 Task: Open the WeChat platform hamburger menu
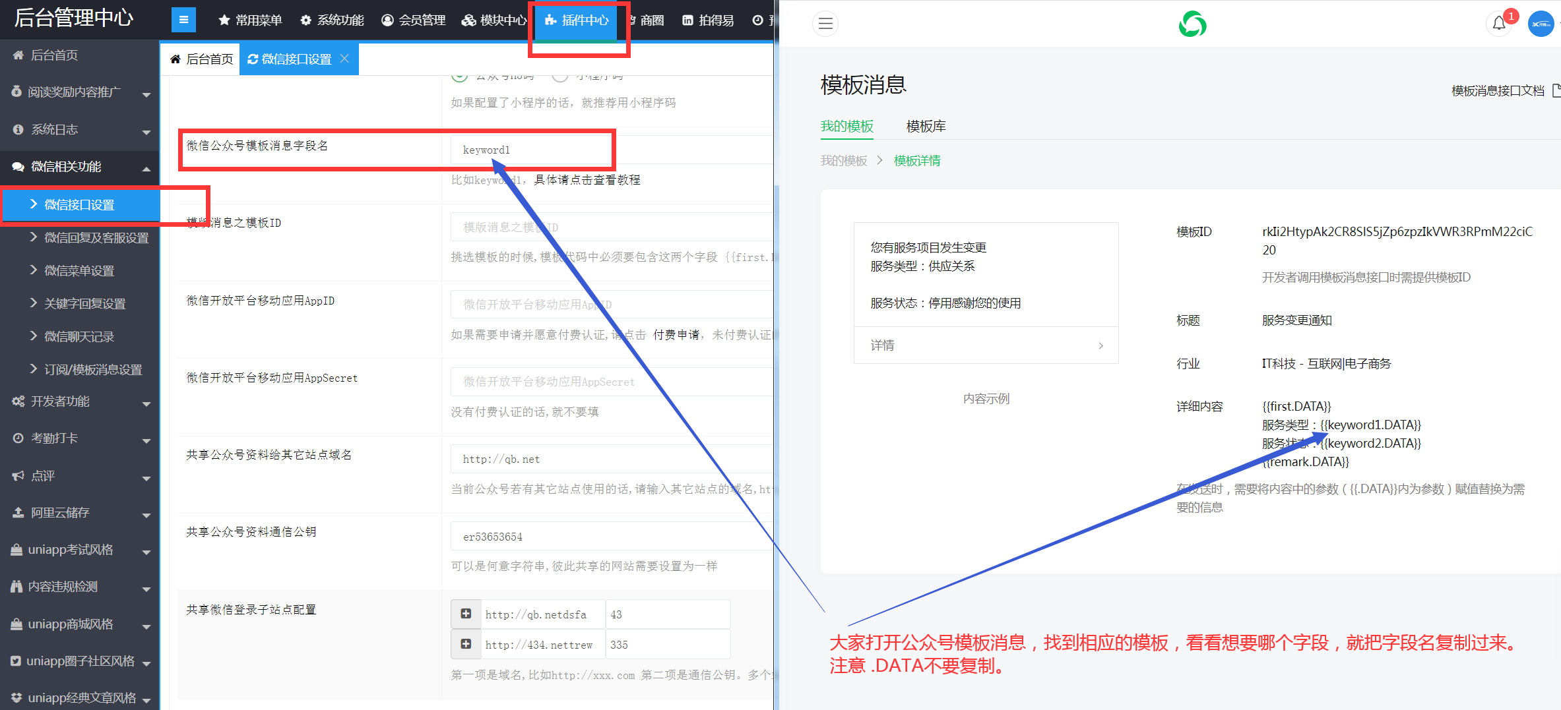click(825, 24)
